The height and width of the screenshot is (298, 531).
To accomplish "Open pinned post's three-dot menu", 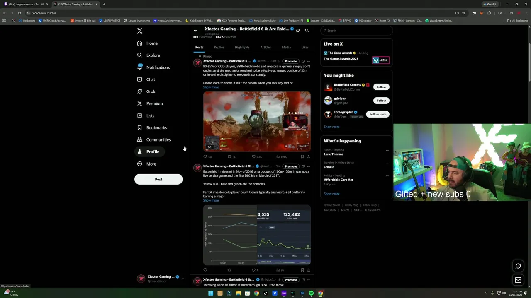I will click(309, 61).
